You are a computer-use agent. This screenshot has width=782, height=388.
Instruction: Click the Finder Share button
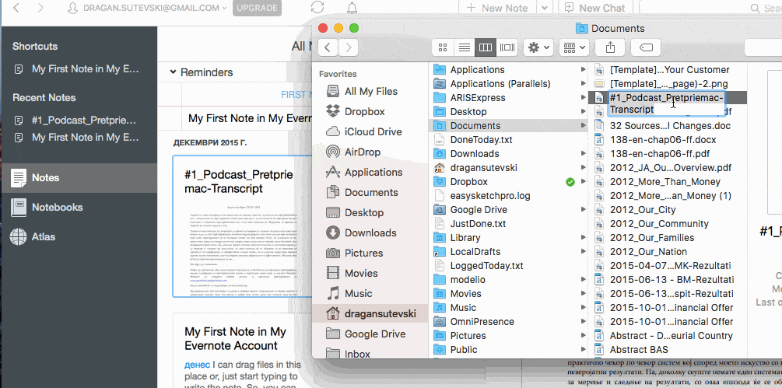pyautogui.click(x=610, y=47)
